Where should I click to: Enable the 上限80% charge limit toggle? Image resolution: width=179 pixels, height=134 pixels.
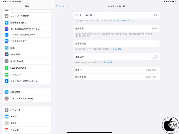tap(154, 57)
